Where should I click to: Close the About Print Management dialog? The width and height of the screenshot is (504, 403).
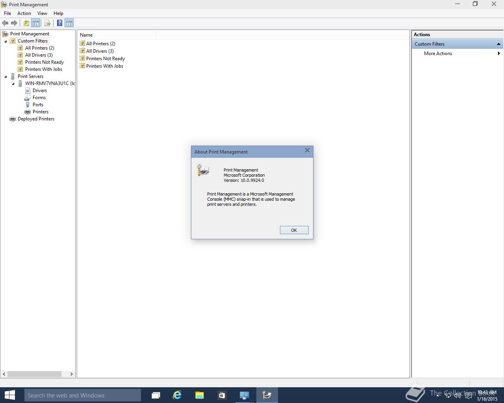(x=307, y=151)
